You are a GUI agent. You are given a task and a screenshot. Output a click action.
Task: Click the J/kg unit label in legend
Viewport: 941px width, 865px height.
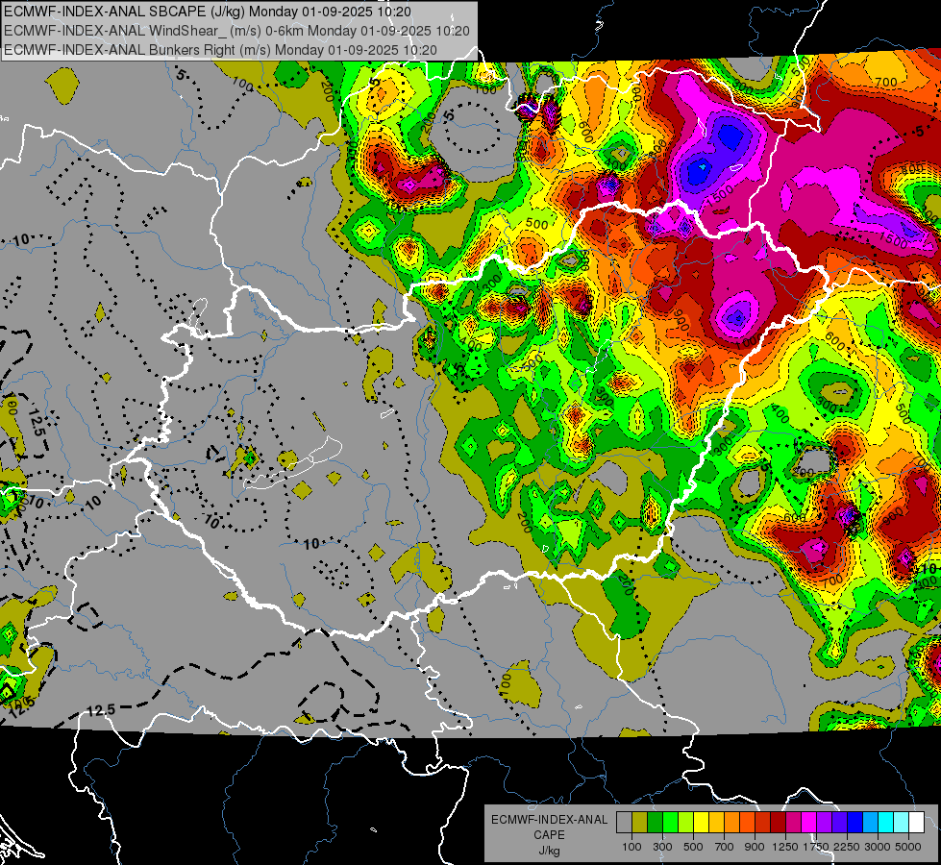coord(549,851)
